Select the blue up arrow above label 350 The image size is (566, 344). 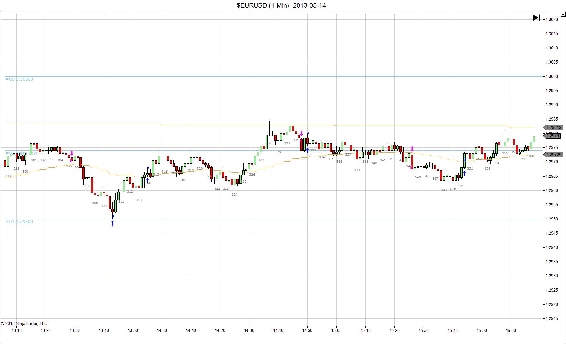click(464, 173)
